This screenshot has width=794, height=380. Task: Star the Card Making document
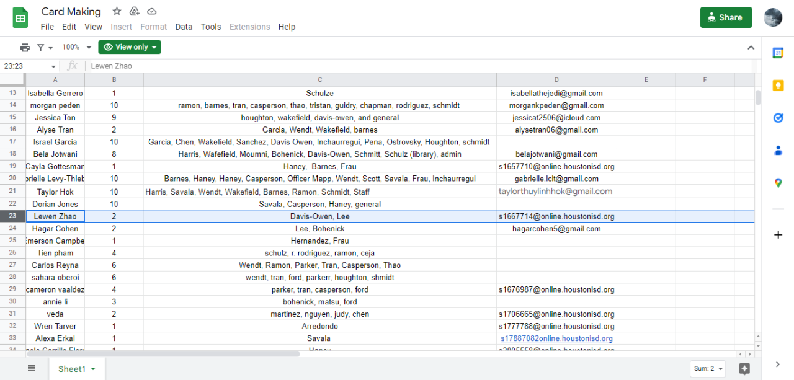tap(117, 11)
